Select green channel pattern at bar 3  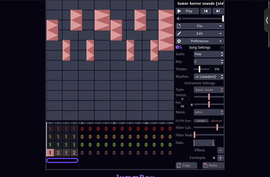click(x=66, y=145)
